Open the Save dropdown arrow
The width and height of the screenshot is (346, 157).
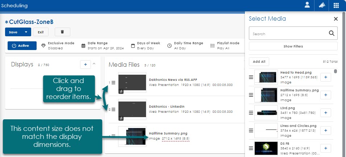(x=26, y=32)
